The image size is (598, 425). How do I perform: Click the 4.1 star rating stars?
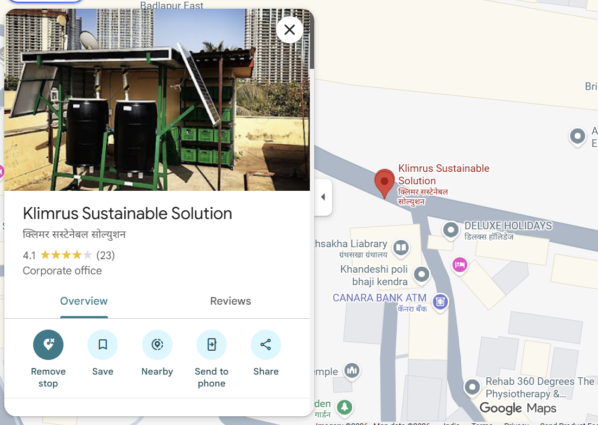tap(66, 255)
